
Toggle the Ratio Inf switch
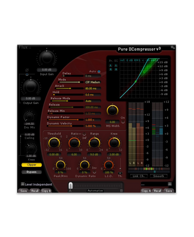tap(84, 134)
